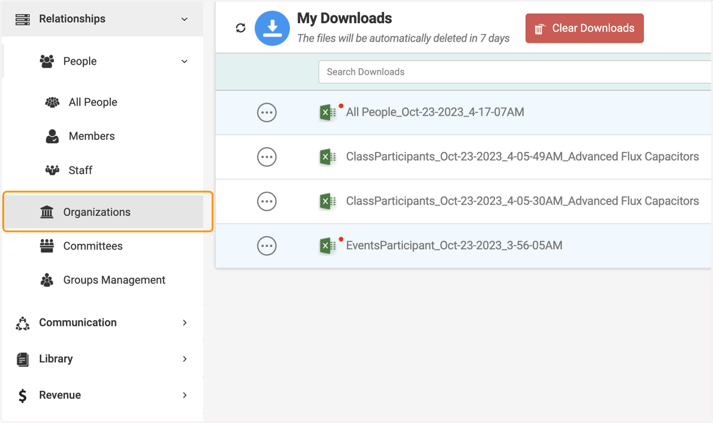The image size is (713, 423).
Task: Click Excel icon of ClassParticipants 4-05-30AM file
Action: coord(327,201)
